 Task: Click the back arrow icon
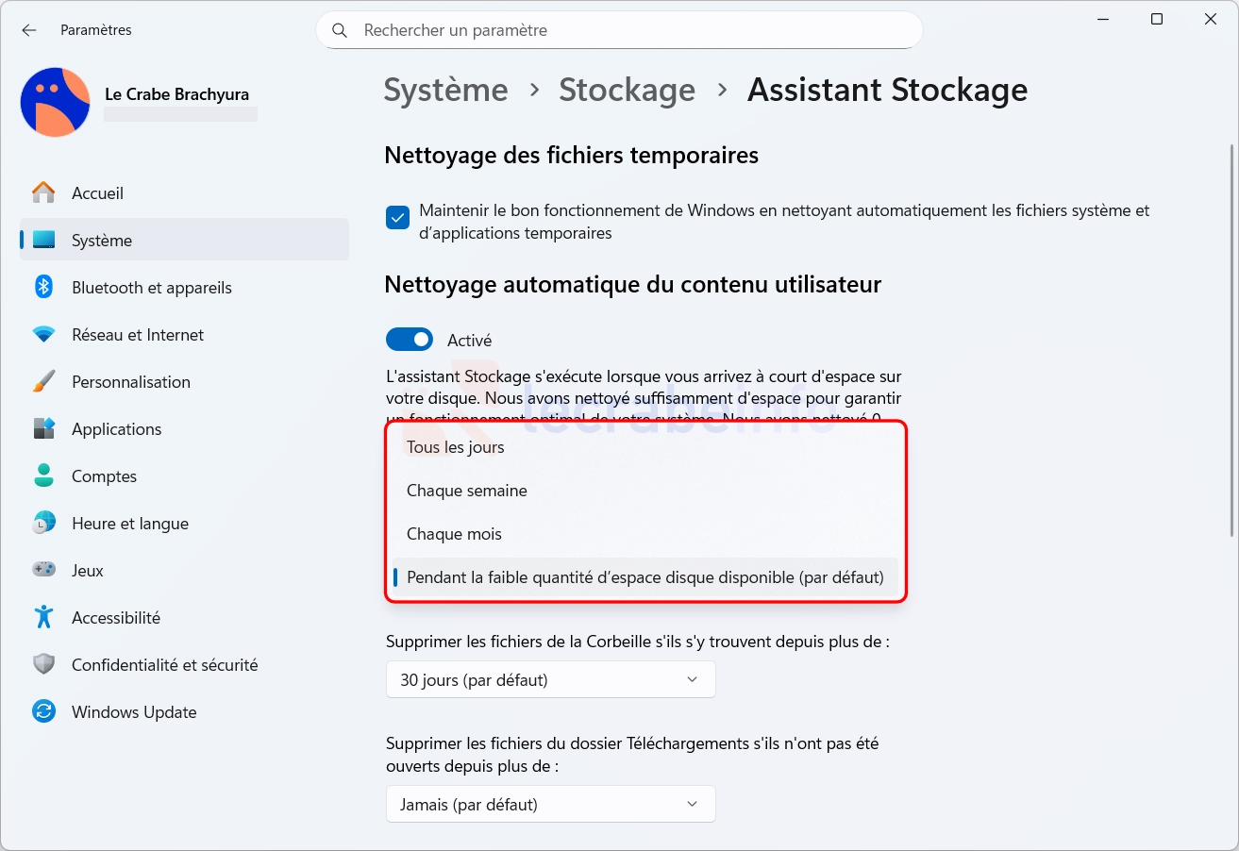(29, 30)
